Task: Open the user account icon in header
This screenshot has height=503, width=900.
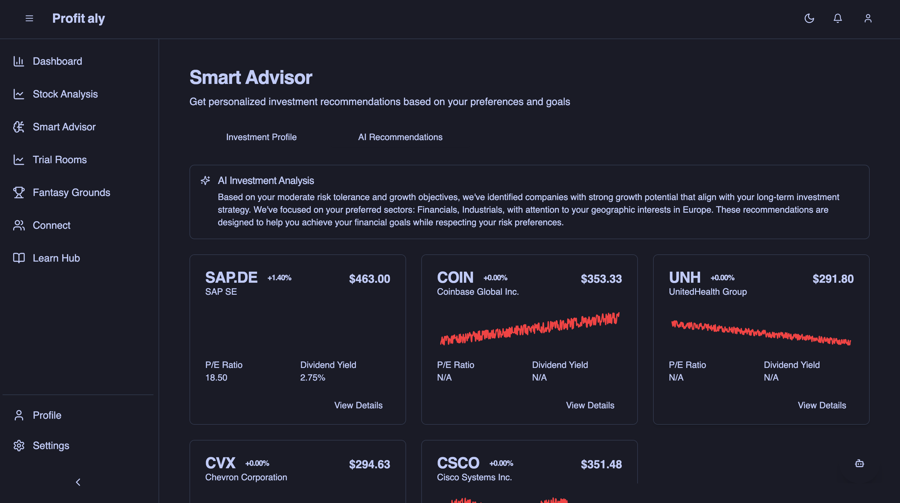Action: pyautogui.click(x=868, y=18)
